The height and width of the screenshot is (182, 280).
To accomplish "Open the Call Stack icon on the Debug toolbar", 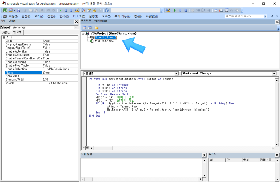I will point(237,11).
